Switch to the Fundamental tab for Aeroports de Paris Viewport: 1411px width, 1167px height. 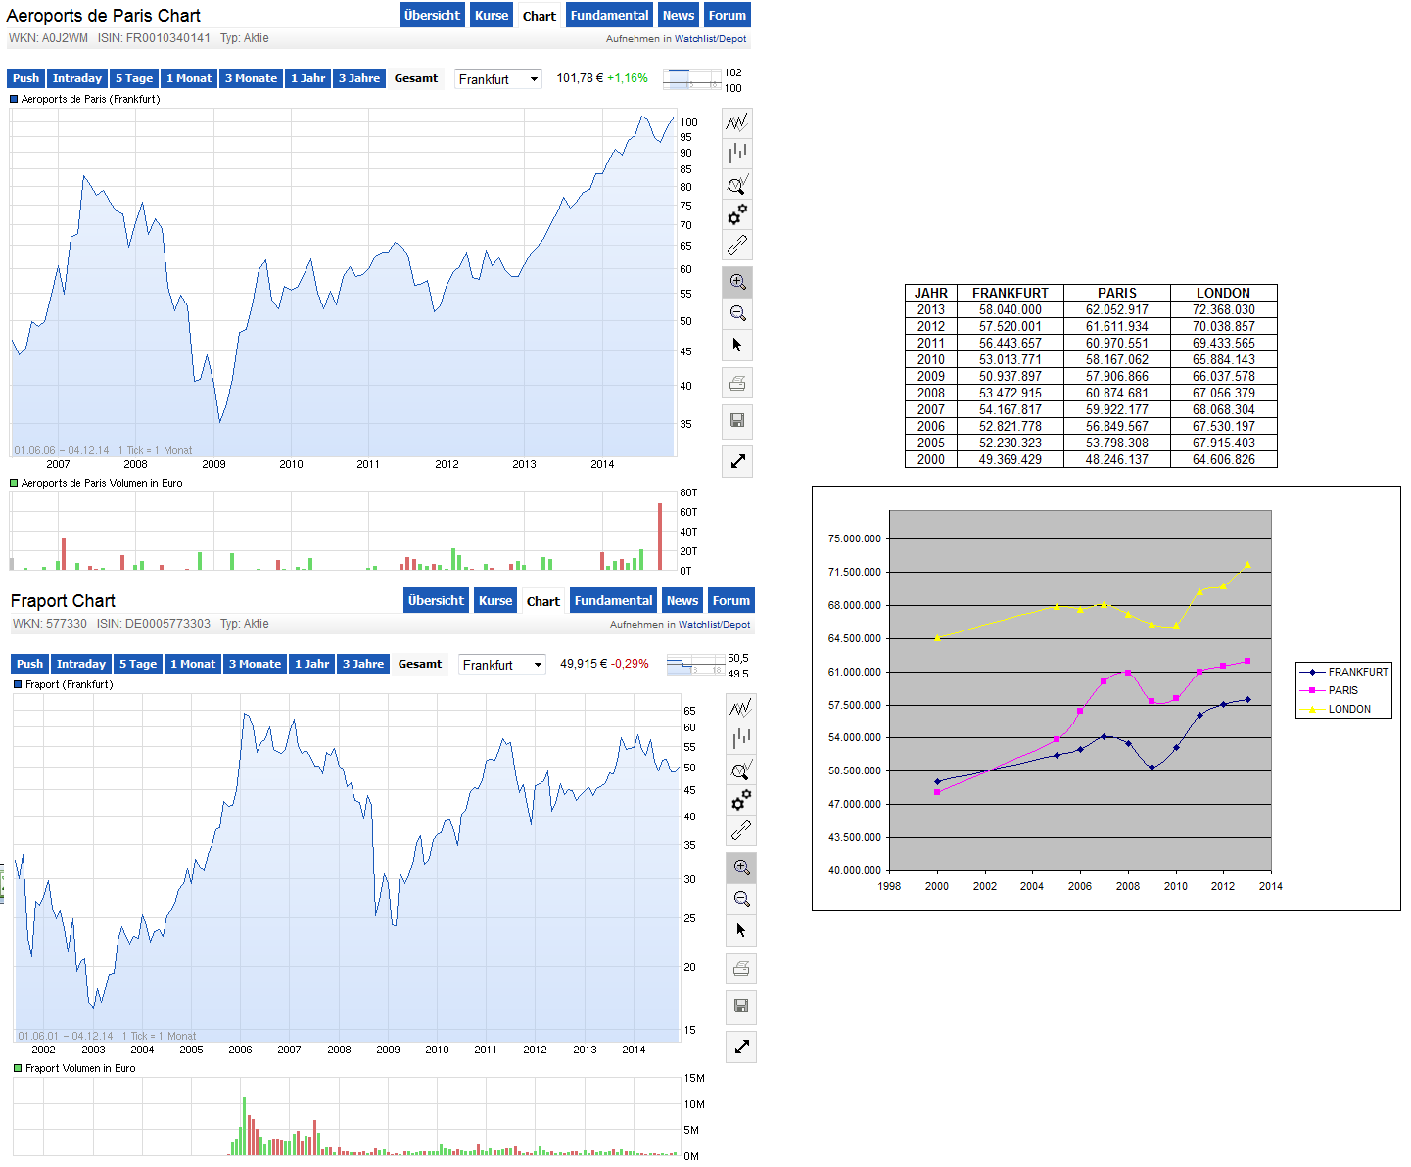click(609, 15)
